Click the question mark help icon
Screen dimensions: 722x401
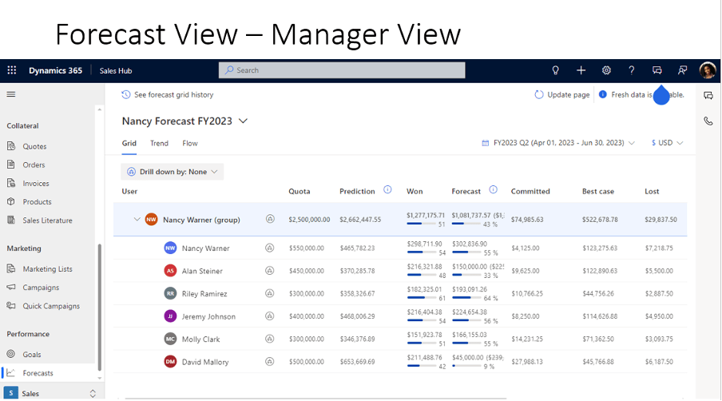click(632, 70)
